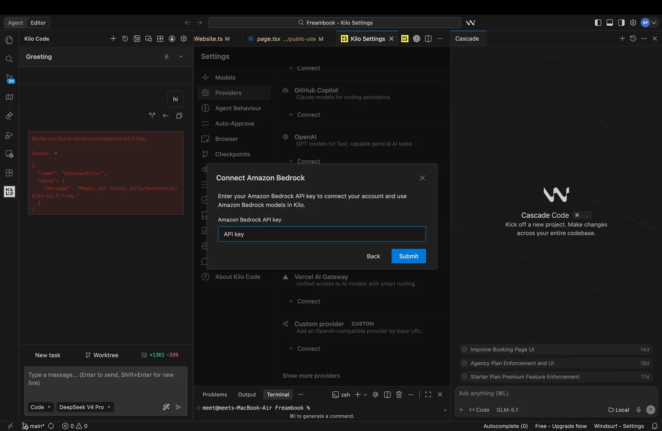Open Cascade conversation history
Image resolution: width=662 pixels, height=431 pixels.
[x=633, y=39]
